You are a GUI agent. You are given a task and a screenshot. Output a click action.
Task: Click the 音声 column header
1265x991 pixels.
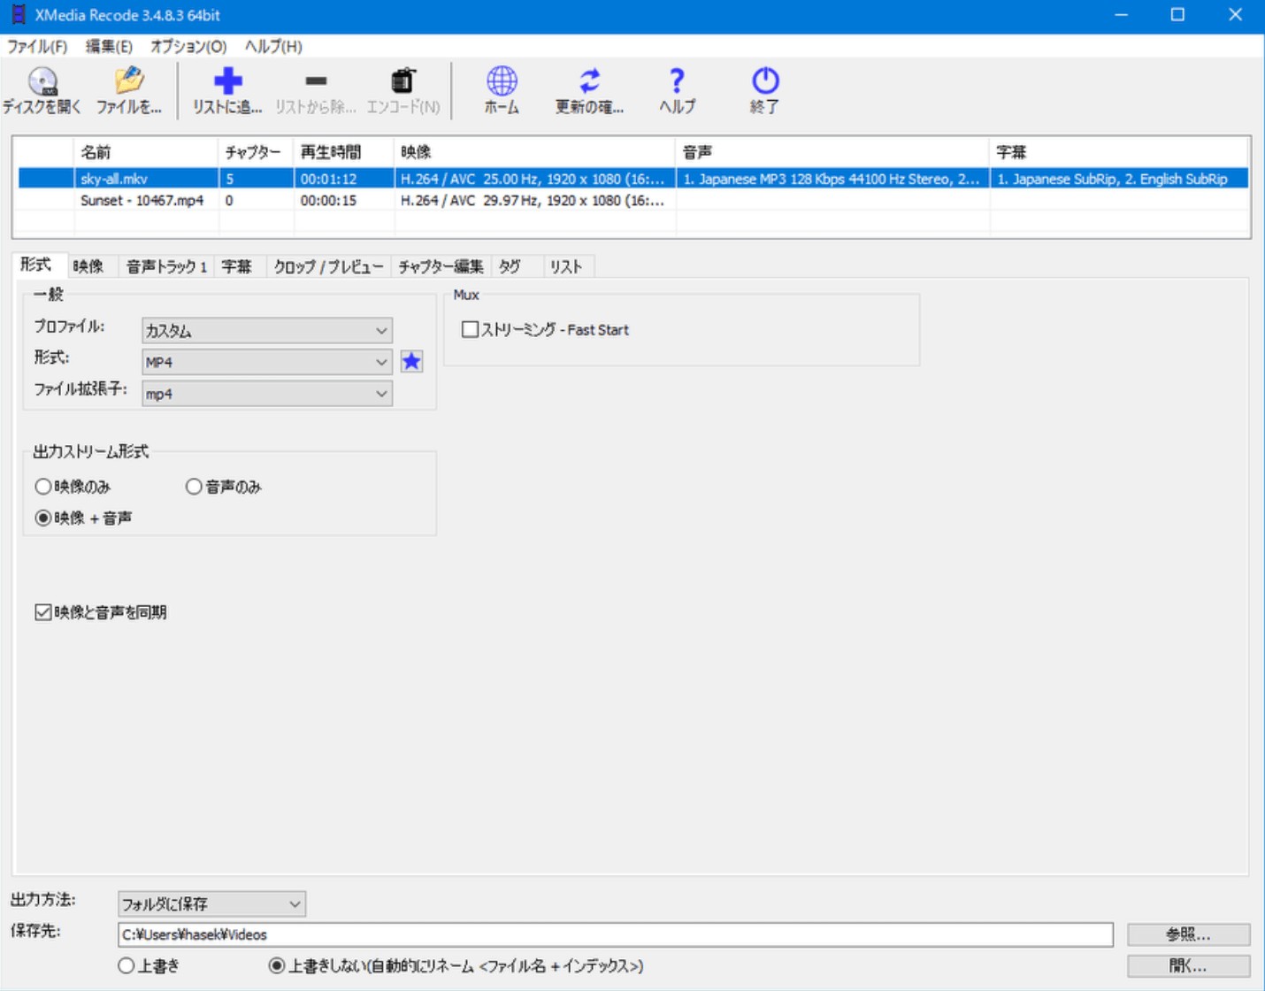point(832,152)
